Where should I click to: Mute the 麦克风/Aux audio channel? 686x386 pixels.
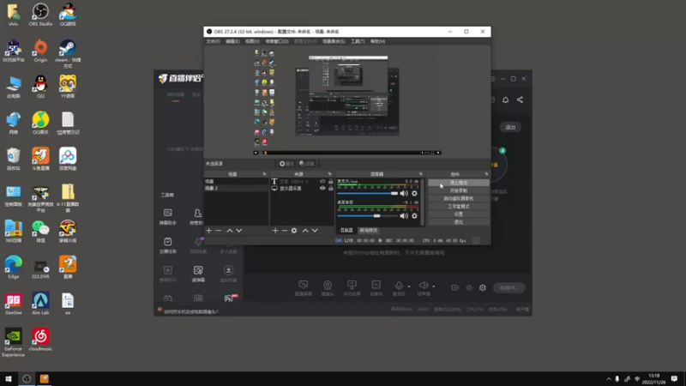pos(404,193)
